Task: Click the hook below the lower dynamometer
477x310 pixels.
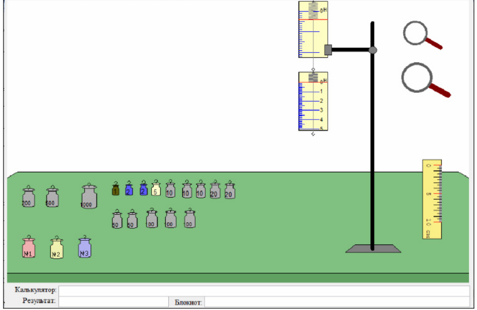Action: click(313, 133)
